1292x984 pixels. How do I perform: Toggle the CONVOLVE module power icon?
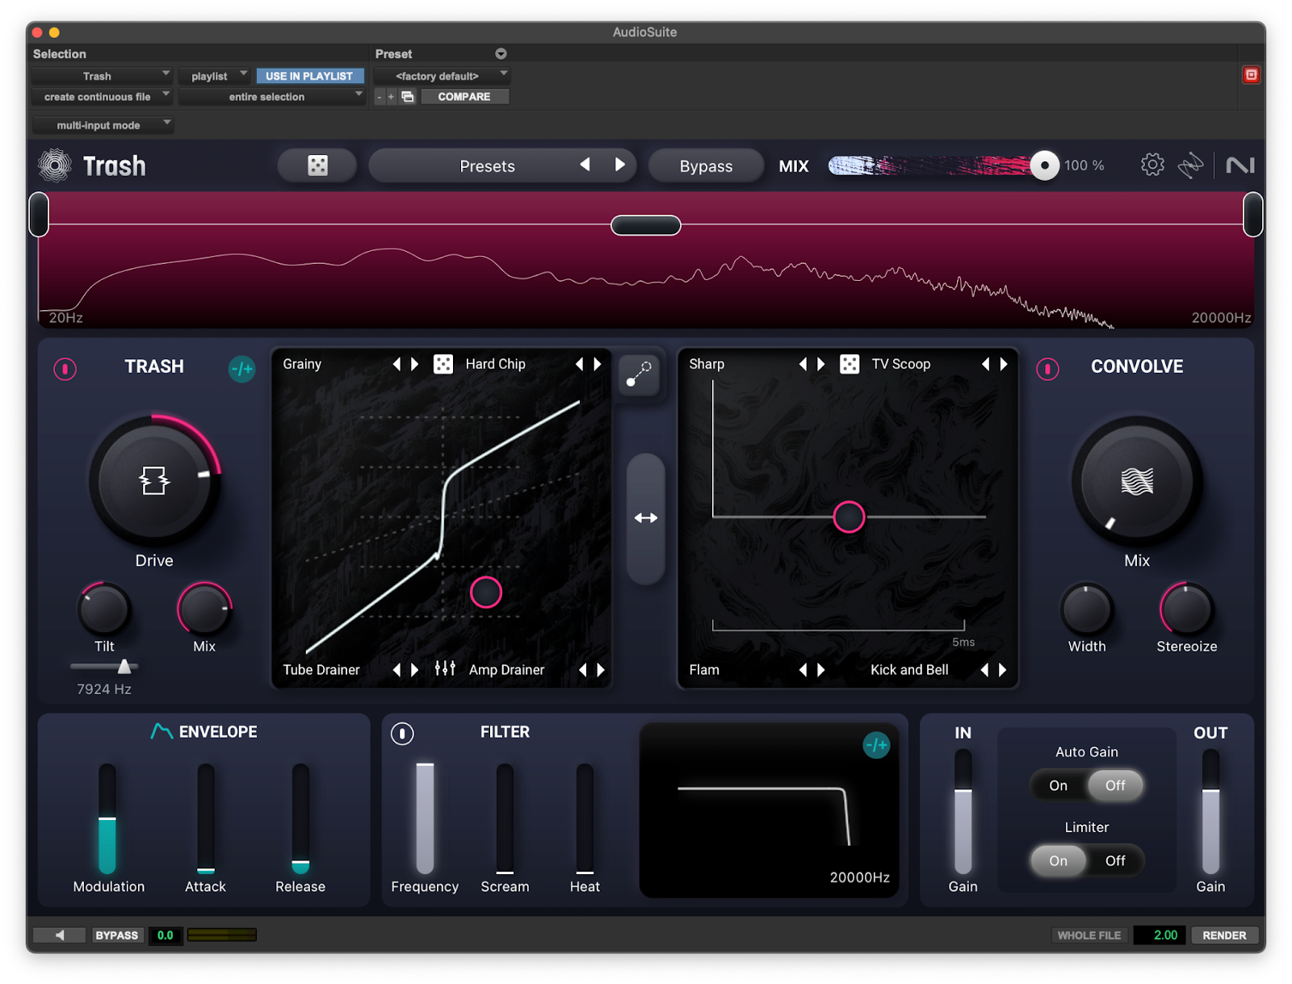pyautogui.click(x=1047, y=369)
